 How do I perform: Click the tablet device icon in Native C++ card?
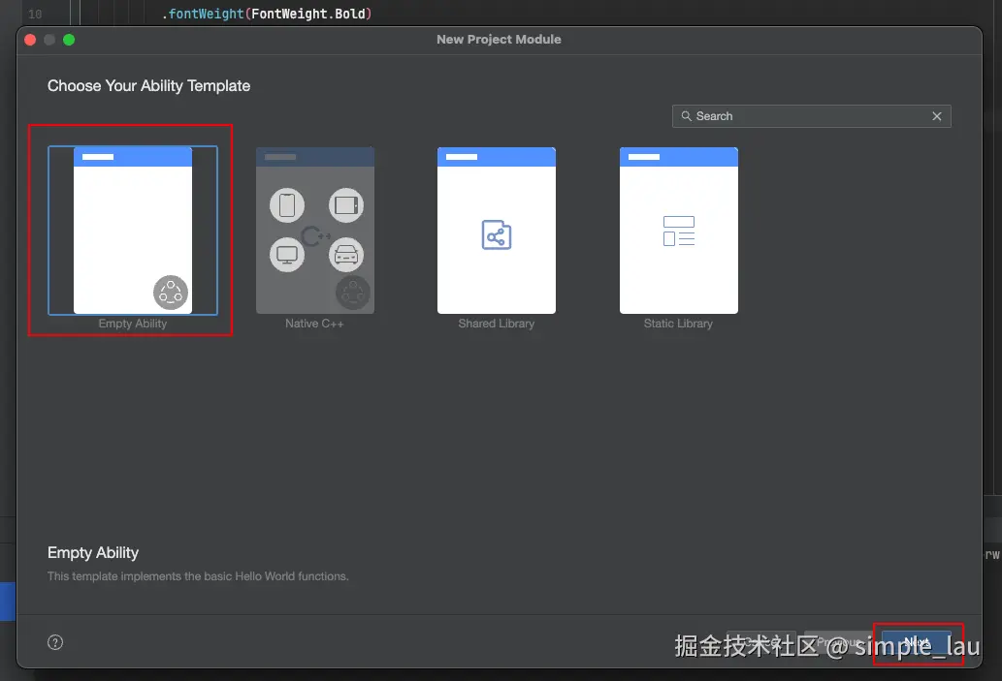tap(346, 205)
